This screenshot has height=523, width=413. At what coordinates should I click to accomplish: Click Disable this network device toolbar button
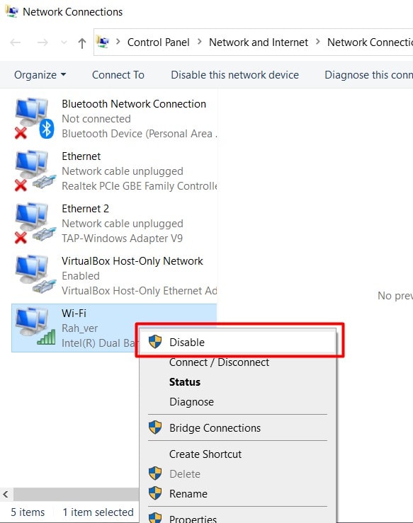coord(234,75)
